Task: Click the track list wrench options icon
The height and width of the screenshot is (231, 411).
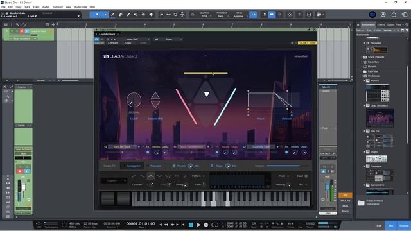Action: 17,24
